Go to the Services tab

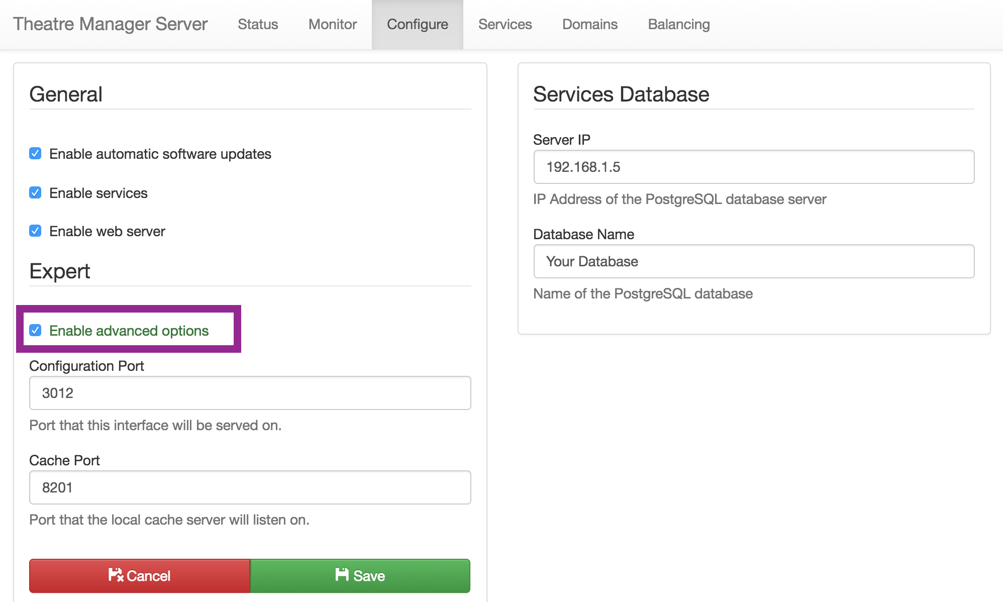505,24
